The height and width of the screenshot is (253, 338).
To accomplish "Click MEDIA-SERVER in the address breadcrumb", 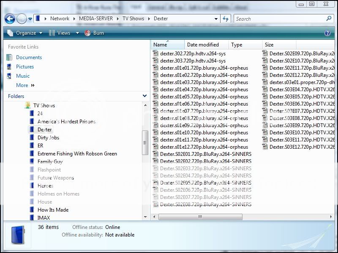I will click(x=96, y=19).
